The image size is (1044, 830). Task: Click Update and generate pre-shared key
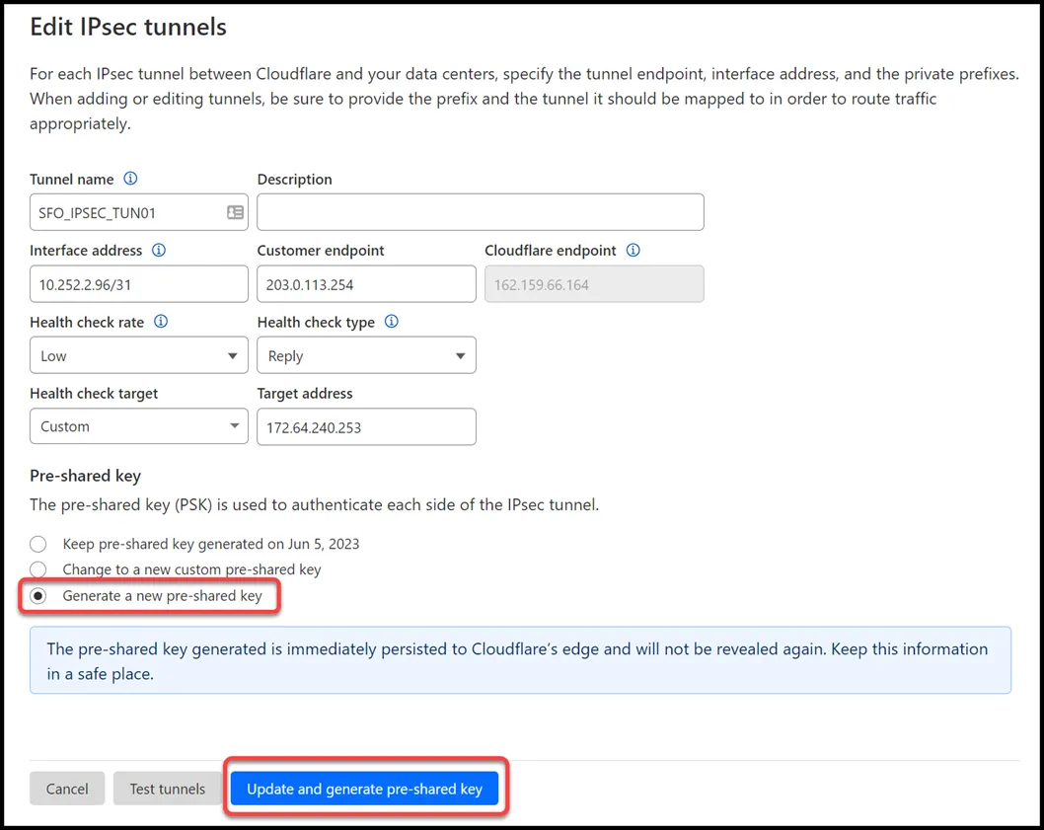tap(366, 788)
